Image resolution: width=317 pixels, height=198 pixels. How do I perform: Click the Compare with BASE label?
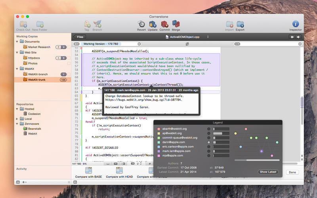pos(88,177)
